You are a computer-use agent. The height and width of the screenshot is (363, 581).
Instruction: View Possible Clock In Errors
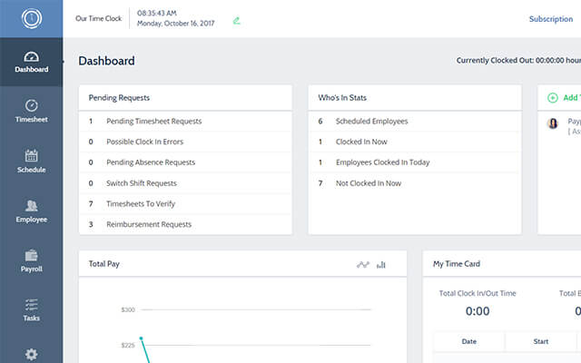(149, 142)
